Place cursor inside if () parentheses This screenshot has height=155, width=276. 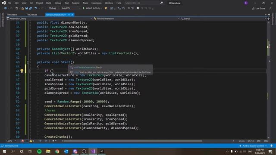point(52,71)
